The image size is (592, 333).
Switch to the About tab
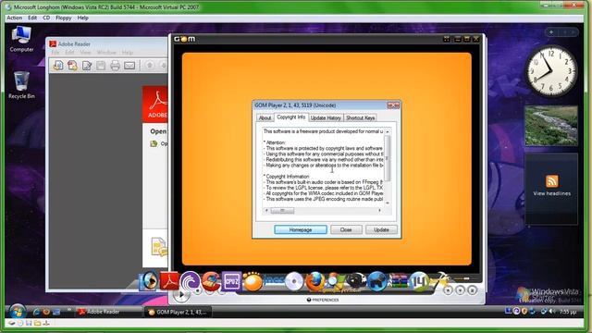265,117
